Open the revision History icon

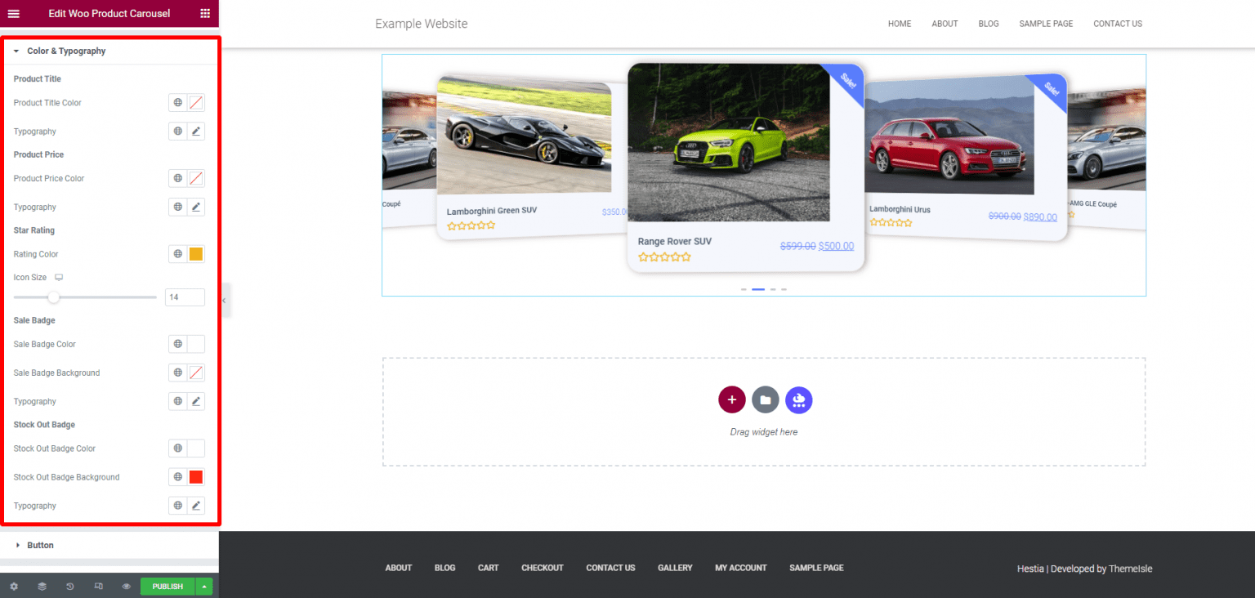point(69,586)
